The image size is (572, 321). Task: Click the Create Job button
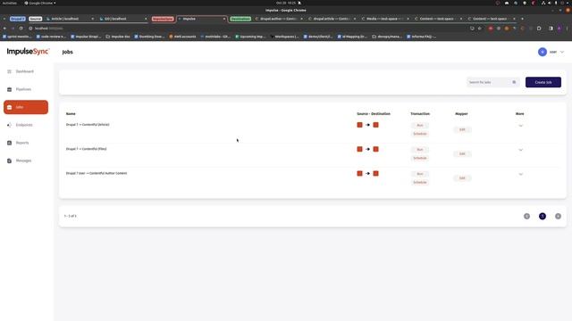click(x=543, y=82)
